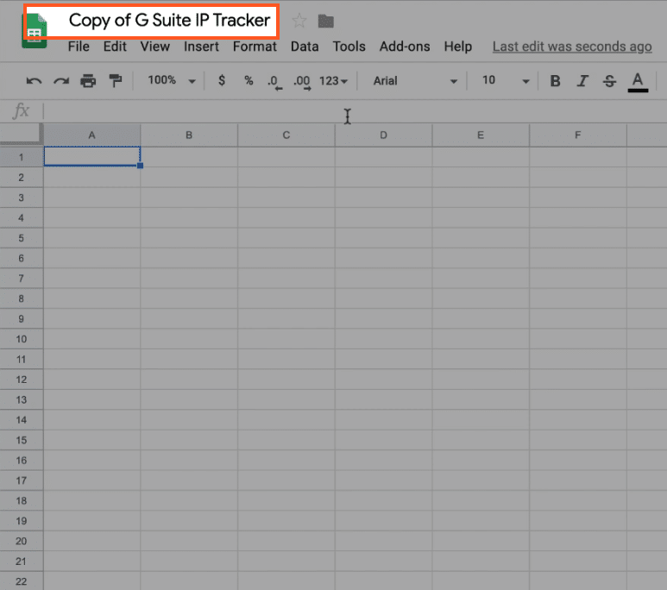Select row 10 header
Screen dimensions: 667x590
pos(22,339)
